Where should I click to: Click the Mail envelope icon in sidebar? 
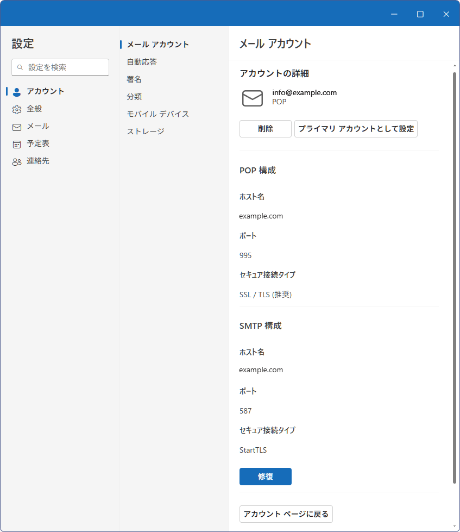pos(17,127)
